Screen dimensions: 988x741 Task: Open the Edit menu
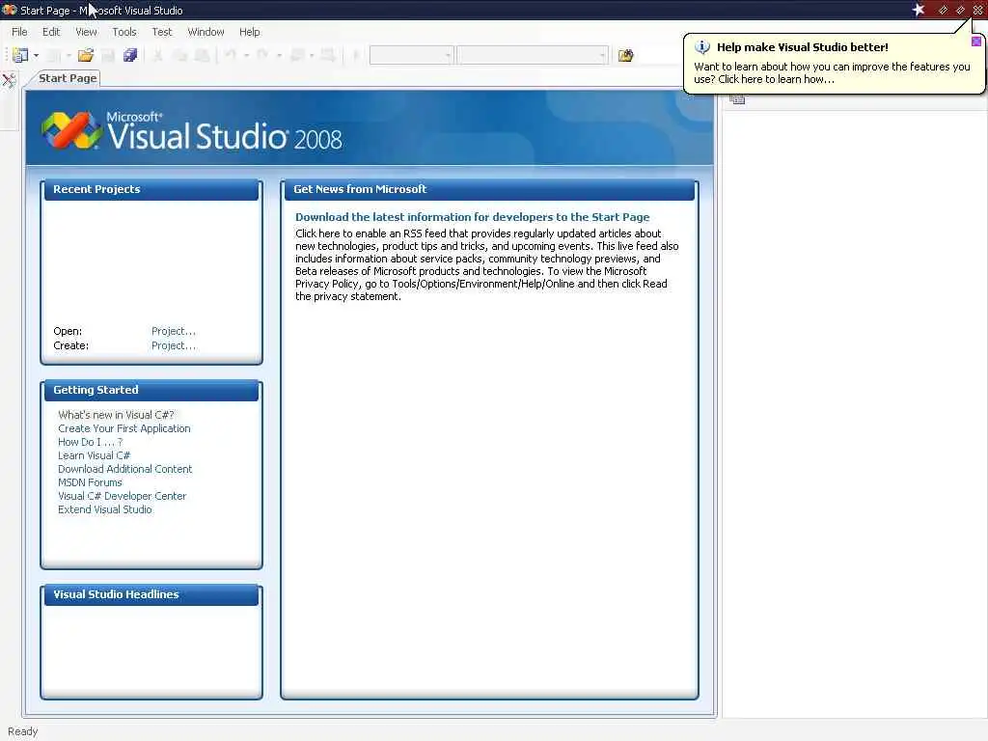pyautogui.click(x=51, y=32)
